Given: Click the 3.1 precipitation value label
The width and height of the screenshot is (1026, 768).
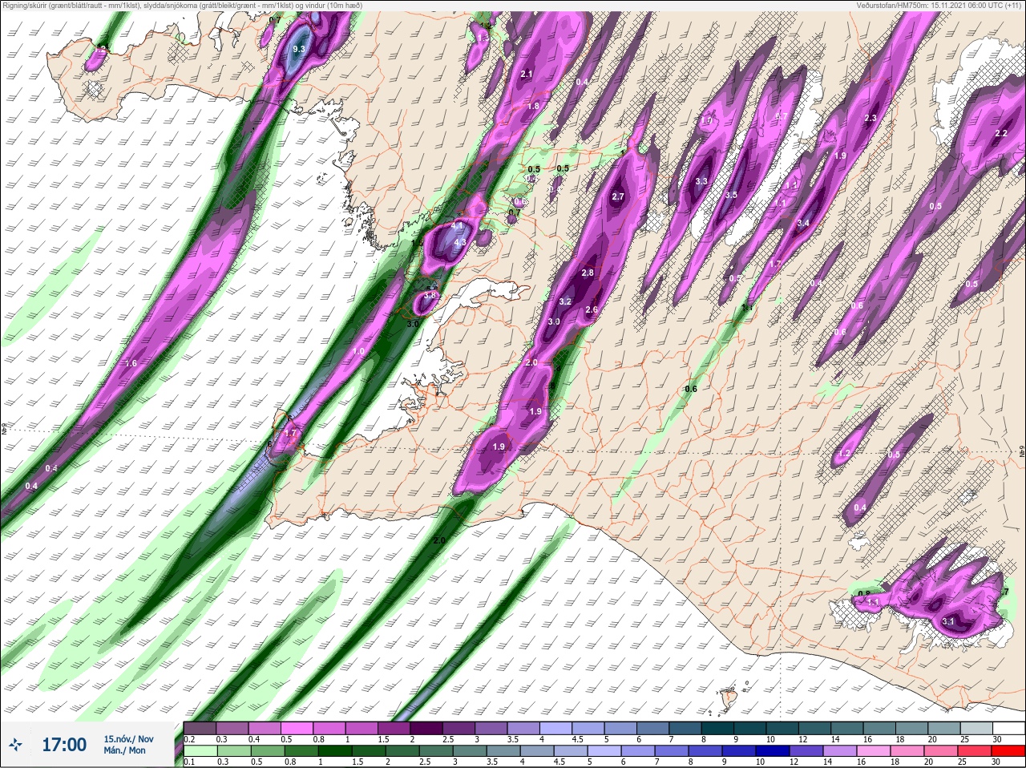Looking at the screenshot, I should [x=948, y=621].
